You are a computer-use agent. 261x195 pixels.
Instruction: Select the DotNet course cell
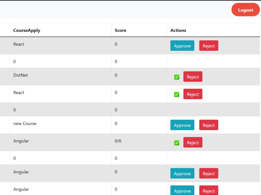pos(61,77)
